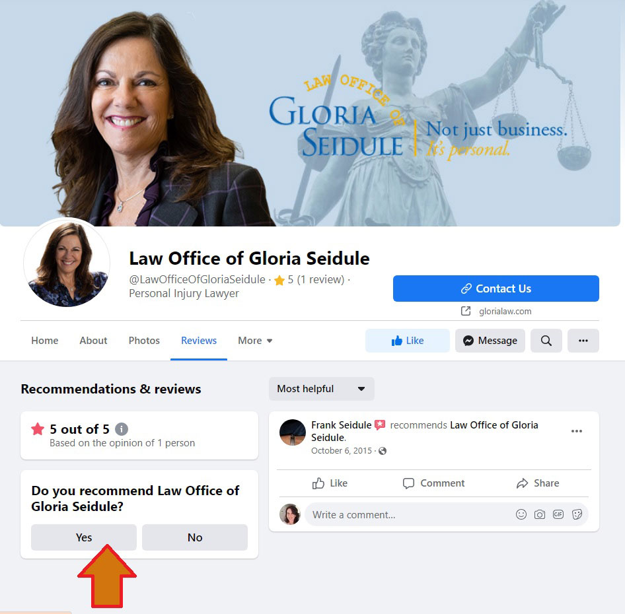Open the glorialaw.com website link
The width and height of the screenshot is (625, 614).
pyautogui.click(x=505, y=311)
